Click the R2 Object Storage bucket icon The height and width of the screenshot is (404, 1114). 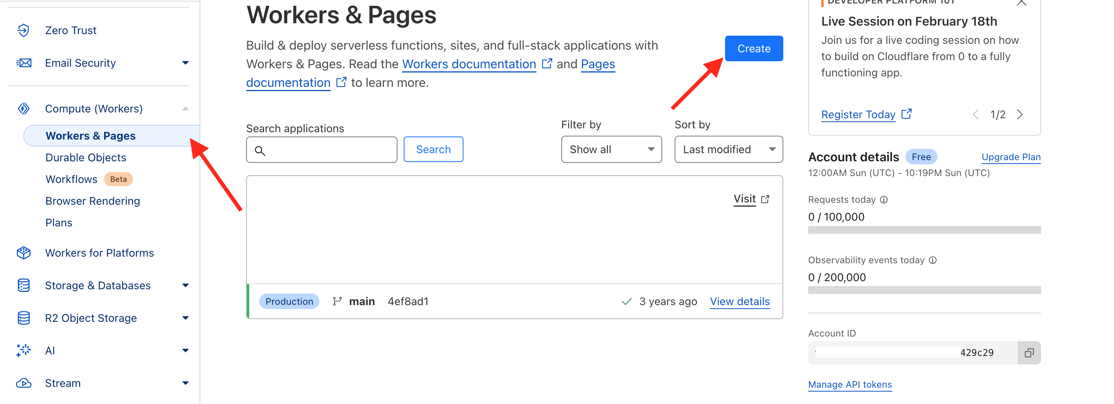pyautogui.click(x=23, y=318)
